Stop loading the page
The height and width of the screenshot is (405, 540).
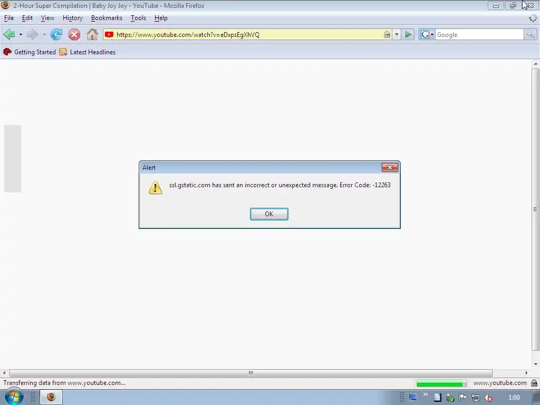(x=74, y=34)
